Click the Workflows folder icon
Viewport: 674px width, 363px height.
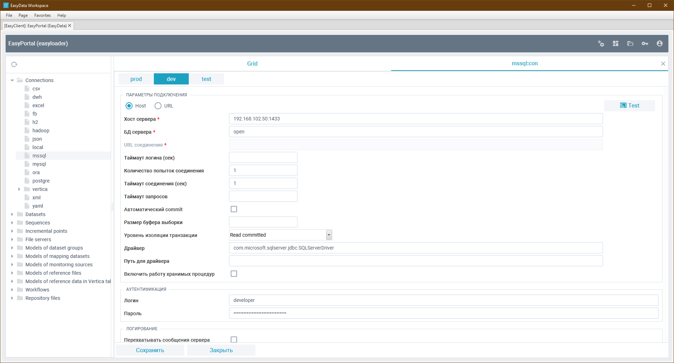pyautogui.click(x=20, y=290)
